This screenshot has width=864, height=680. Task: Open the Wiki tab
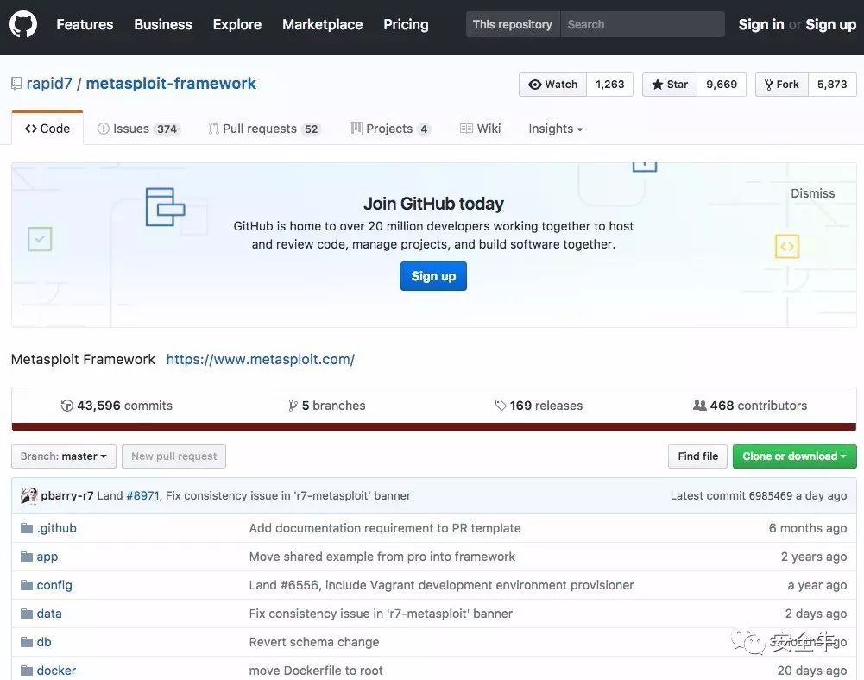pos(481,129)
